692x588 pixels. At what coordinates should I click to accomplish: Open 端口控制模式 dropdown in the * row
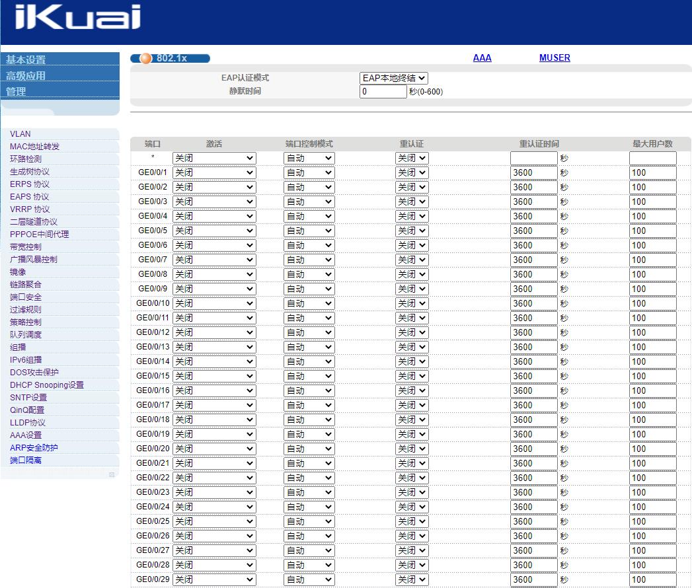coord(309,158)
